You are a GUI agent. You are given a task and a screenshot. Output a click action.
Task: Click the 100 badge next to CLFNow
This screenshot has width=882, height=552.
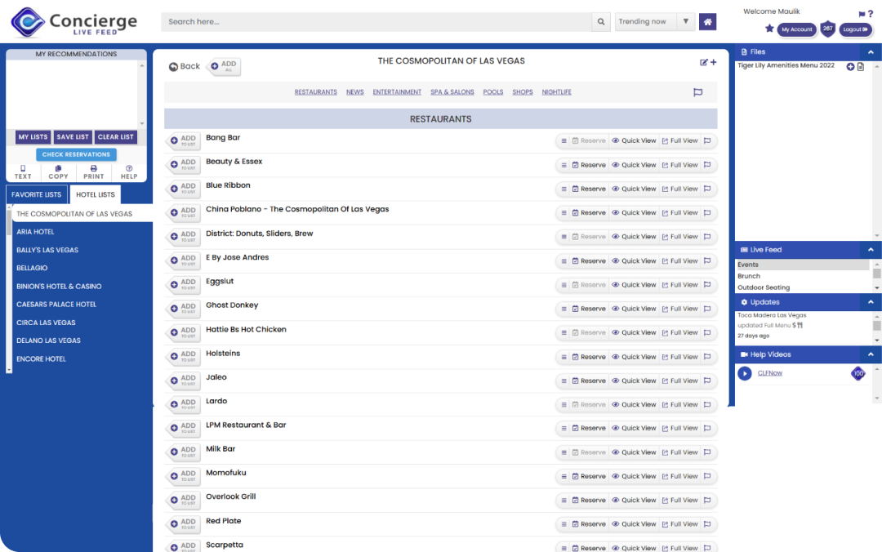tap(857, 373)
